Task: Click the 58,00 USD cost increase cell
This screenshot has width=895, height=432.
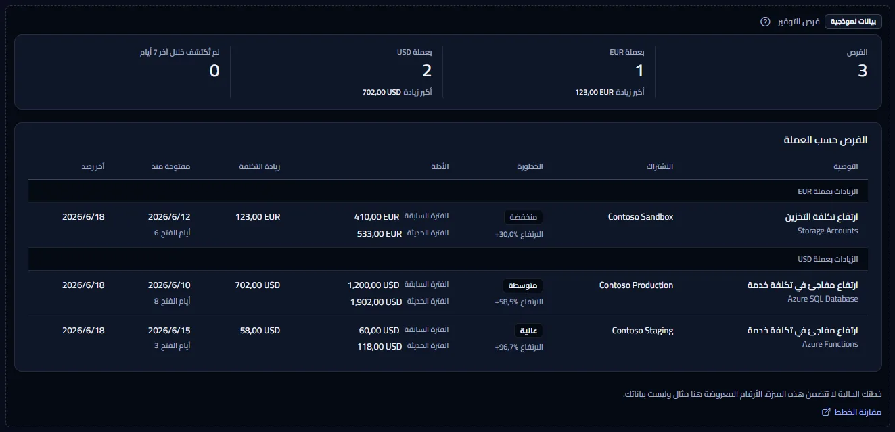Action: click(260, 331)
